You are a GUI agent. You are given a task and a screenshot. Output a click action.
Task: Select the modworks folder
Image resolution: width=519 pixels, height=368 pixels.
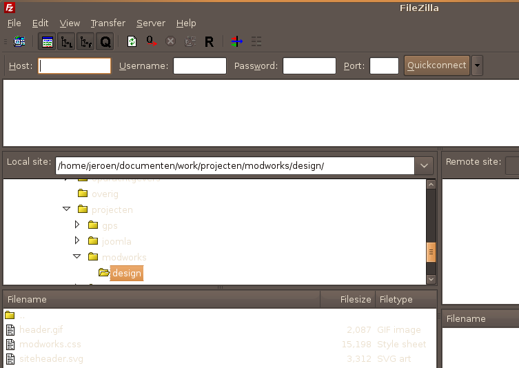[124, 258]
